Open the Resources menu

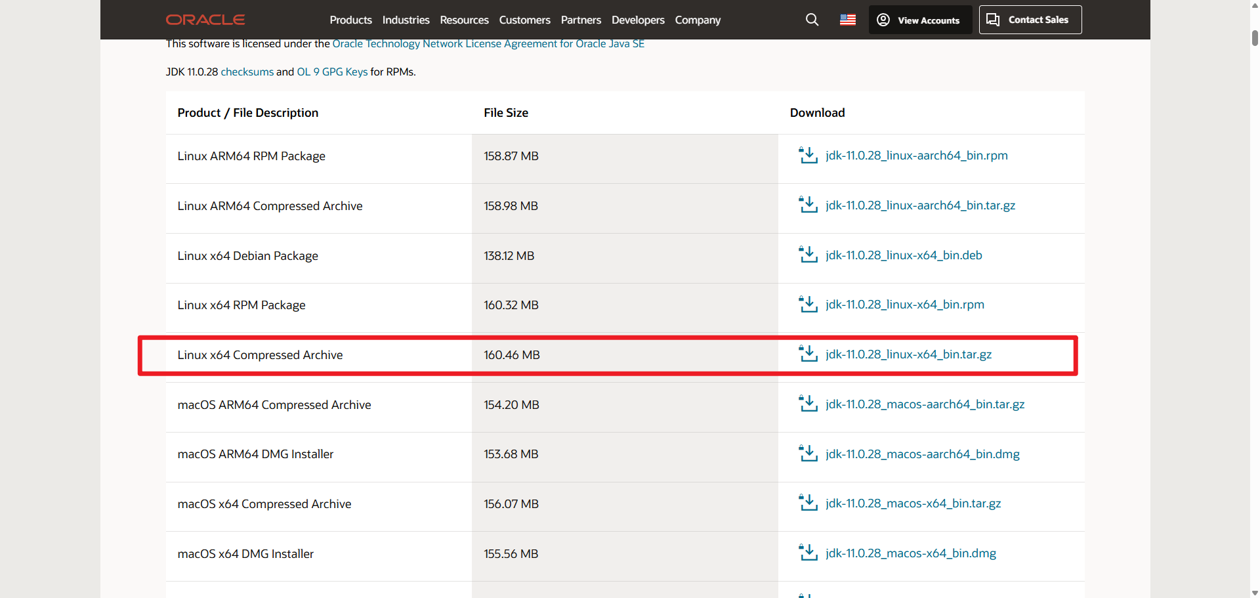pyautogui.click(x=464, y=20)
